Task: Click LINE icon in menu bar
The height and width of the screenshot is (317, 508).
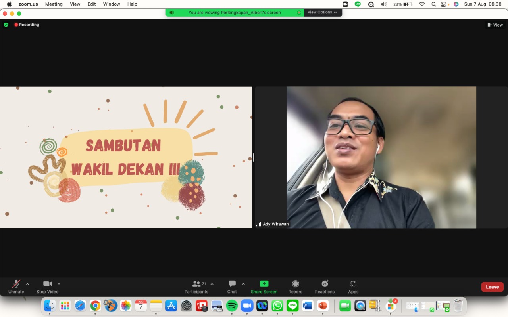Action: (358, 4)
